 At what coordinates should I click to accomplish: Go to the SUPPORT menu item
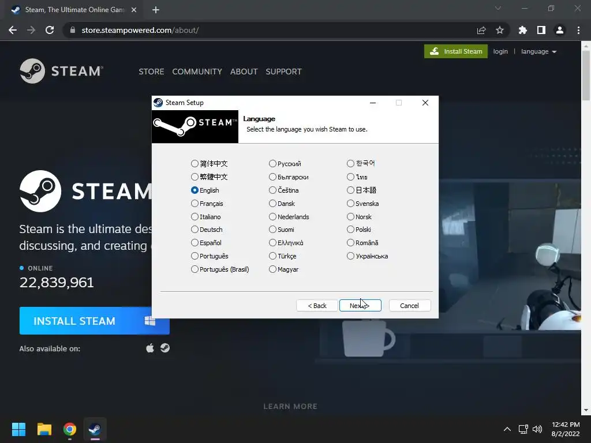coord(283,72)
